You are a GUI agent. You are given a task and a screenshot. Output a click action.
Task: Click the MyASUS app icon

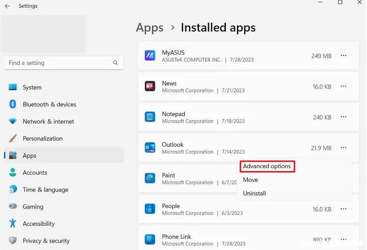coord(150,56)
